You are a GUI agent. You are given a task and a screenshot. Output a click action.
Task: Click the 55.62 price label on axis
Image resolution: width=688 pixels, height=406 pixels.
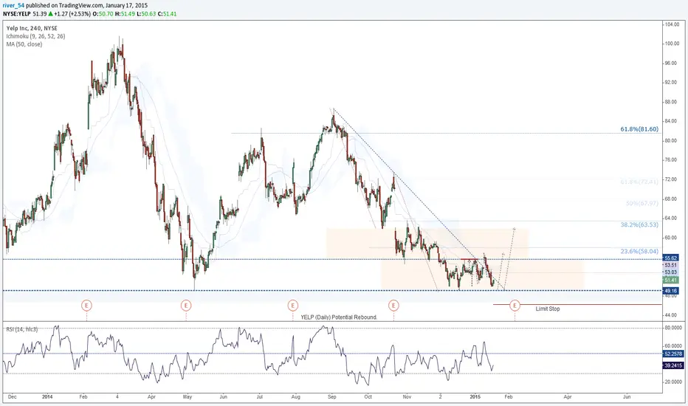click(671, 258)
